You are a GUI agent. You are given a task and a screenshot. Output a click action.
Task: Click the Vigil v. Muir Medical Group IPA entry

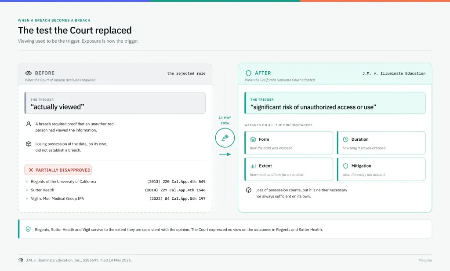[116, 198]
